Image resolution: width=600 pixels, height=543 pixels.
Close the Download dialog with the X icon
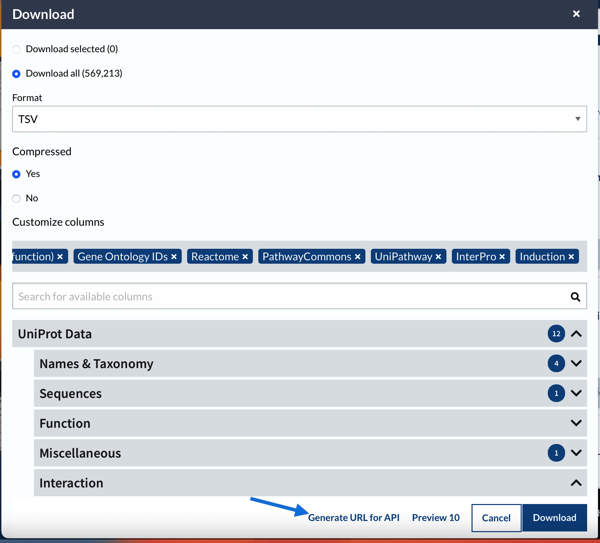576,14
